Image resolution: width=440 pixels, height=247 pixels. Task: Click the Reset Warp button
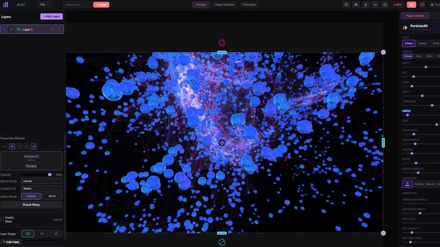(x=32, y=205)
